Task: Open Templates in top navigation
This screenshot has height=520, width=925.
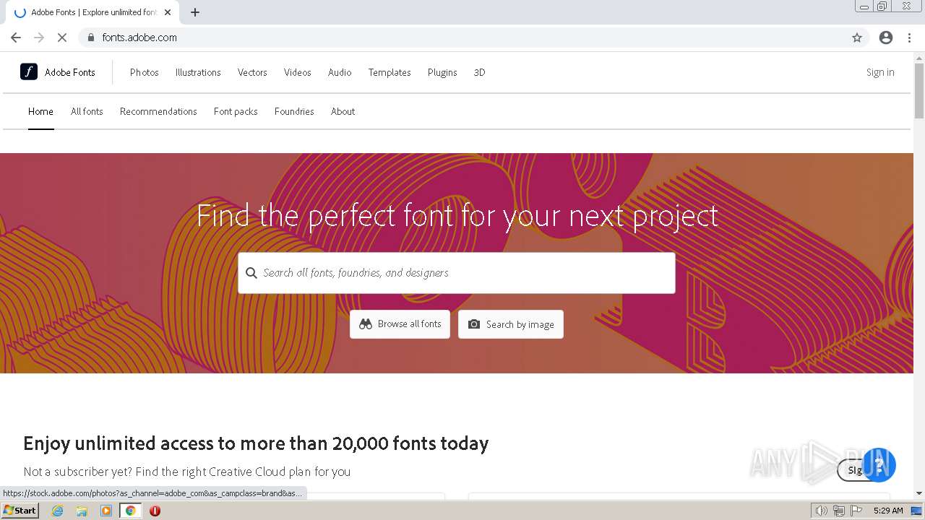Action: click(390, 72)
